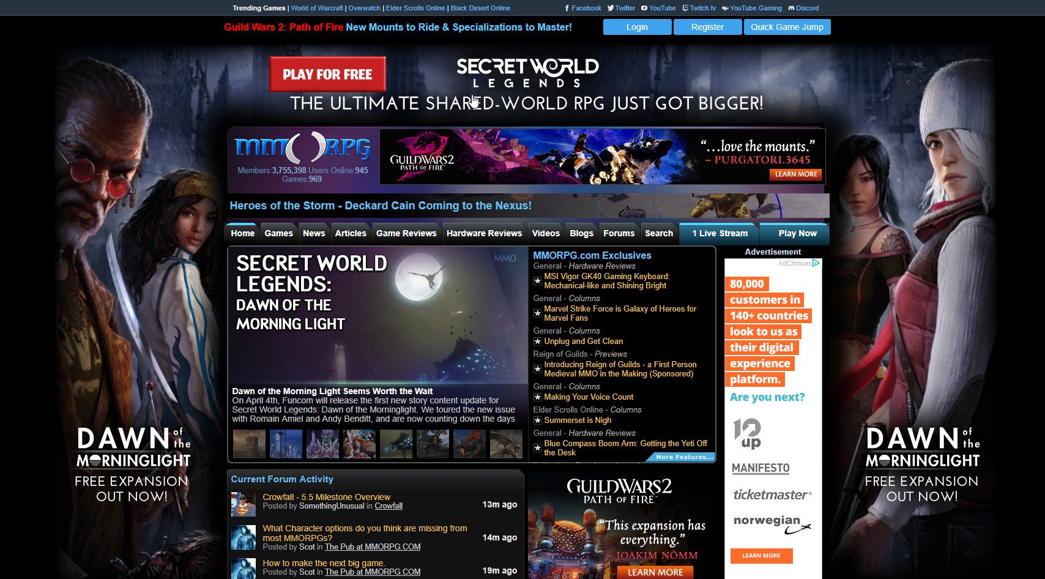Image resolution: width=1045 pixels, height=579 pixels.
Task: Select the purple armored figure thumbnail
Action: pyautogui.click(x=322, y=444)
